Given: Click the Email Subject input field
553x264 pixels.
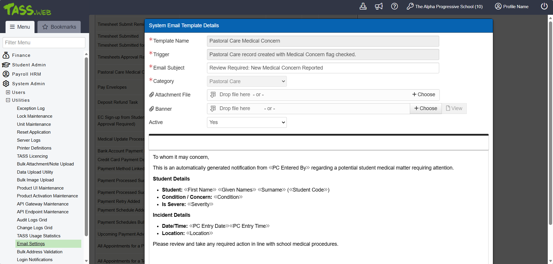Looking at the screenshot, I should click(323, 68).
